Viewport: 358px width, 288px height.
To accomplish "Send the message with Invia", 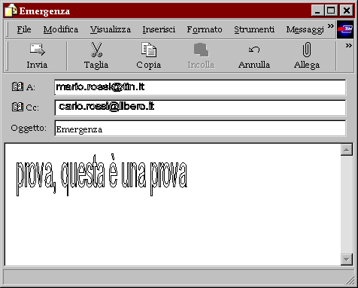I will pos(37,56).
